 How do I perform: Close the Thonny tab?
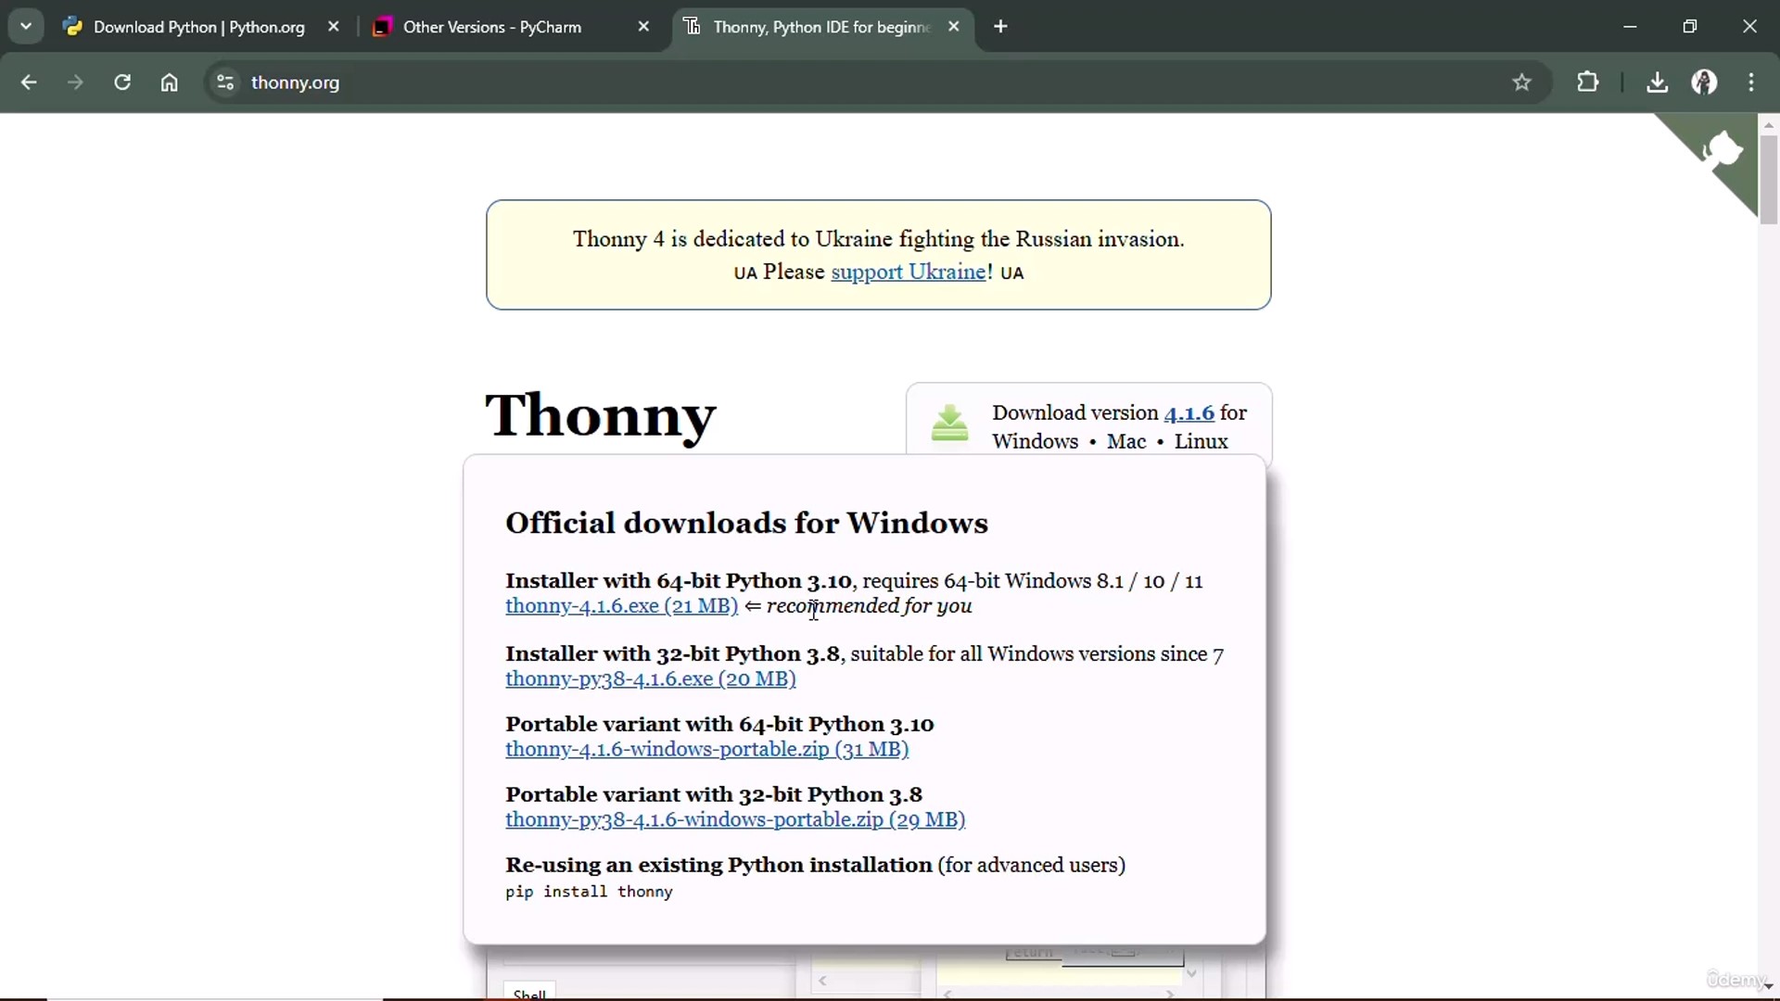tap(954, 27)
